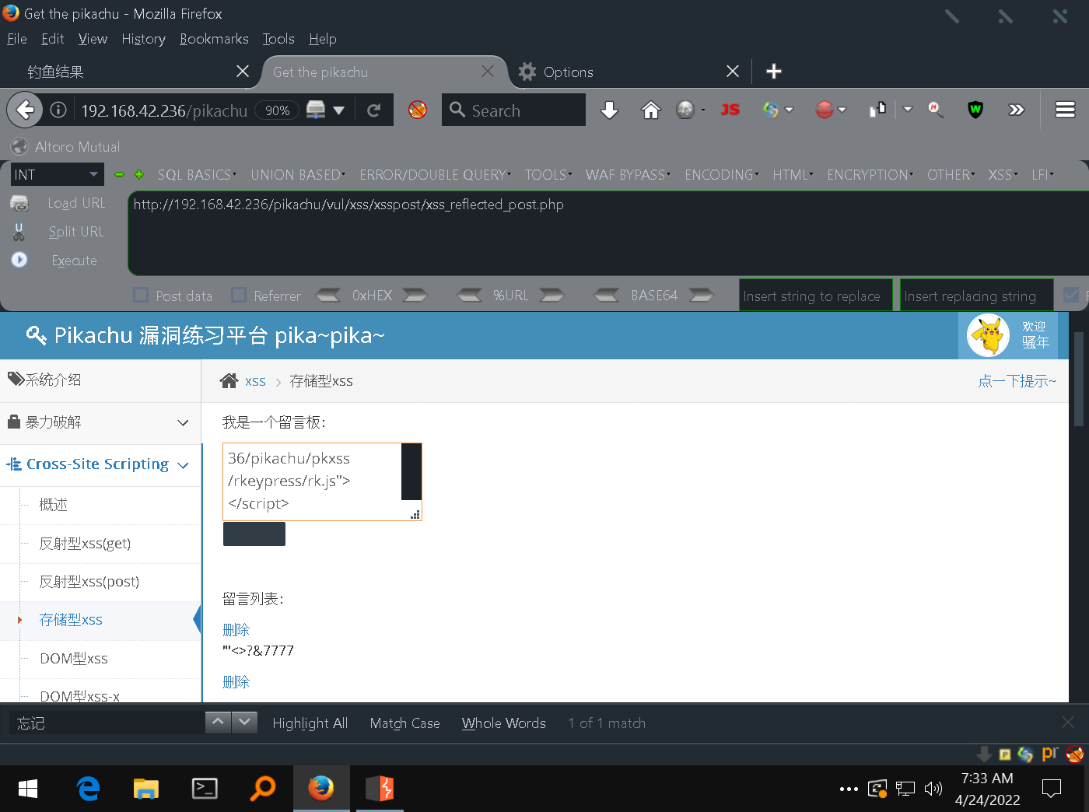Open the INT dropdown in HackBar
Viewport: 1089px width, 812px height.
point(57,175)
